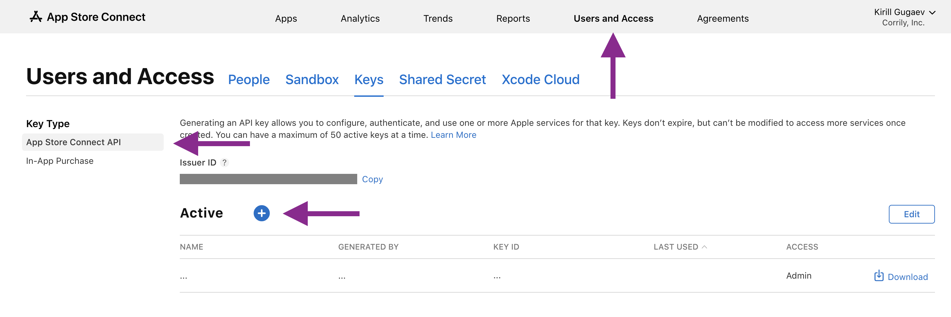Click the App Store Connect logo
The height and width of the screenshot is (317, 951).
click(x=87, y=17)
